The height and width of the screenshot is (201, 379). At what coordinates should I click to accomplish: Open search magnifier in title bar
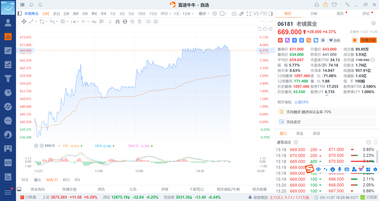point(40,5)
